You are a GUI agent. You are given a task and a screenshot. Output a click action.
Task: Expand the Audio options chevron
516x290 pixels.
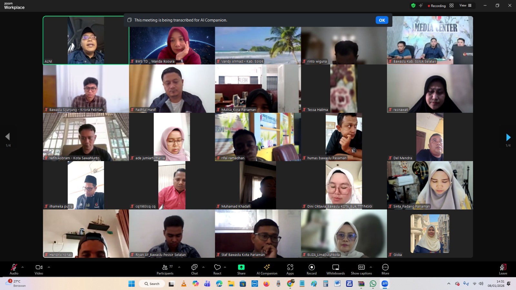(23, 267)
